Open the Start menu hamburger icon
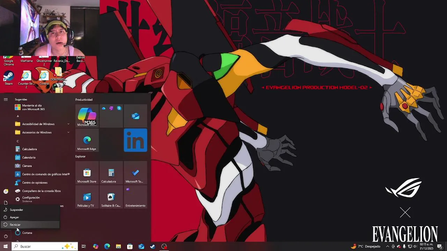The image size is (447, 251). pos(6,99)
